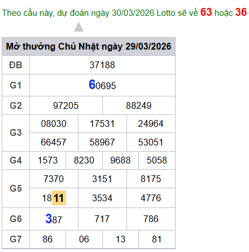
Task: Click G3 number 24964
Action: tap(151, 124)
